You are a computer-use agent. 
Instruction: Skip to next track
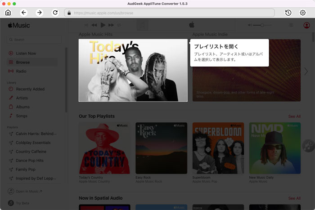pos(111,25)
